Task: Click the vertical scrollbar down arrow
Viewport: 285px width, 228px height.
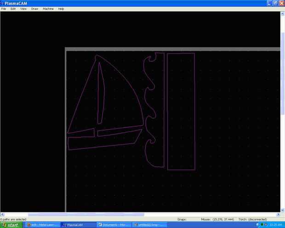Action: pos(282,211)
